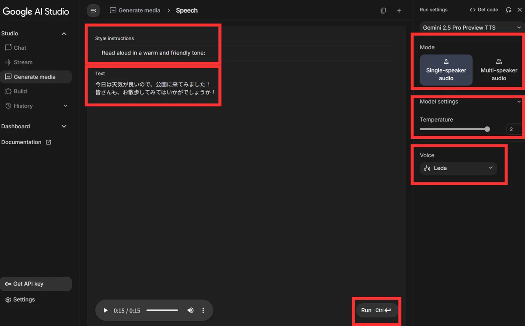
Task: Click the Chat bubble icon in sidebar
Action: pos(8,48)
